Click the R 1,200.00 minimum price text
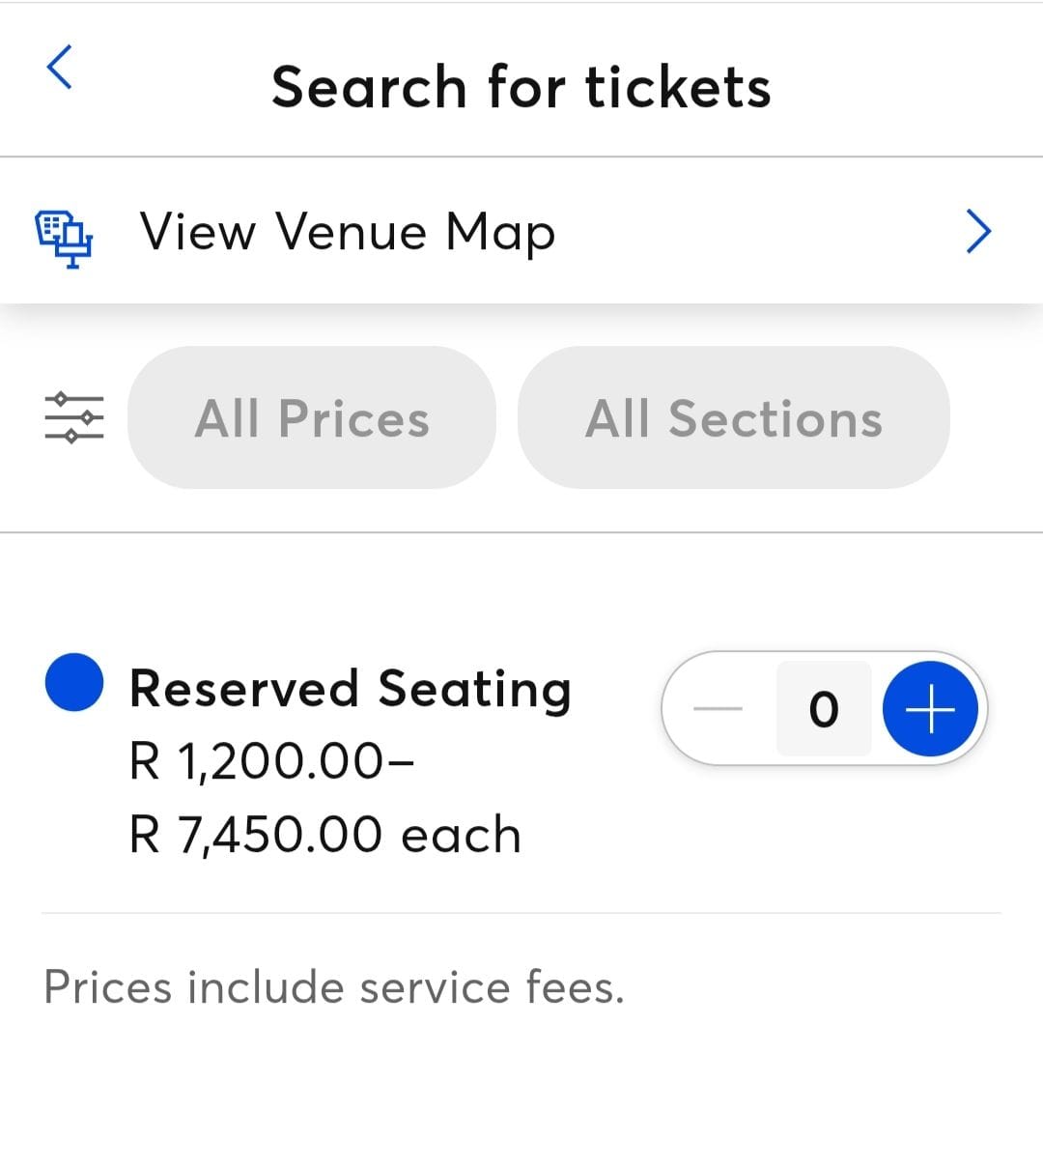This screenshot has width=1043, height=1167. [x=259, y=762]
